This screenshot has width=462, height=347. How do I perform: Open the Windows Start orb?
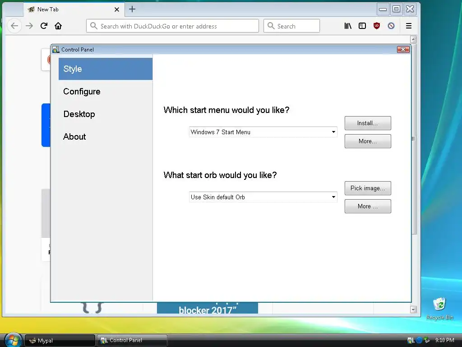click(13, 340)
